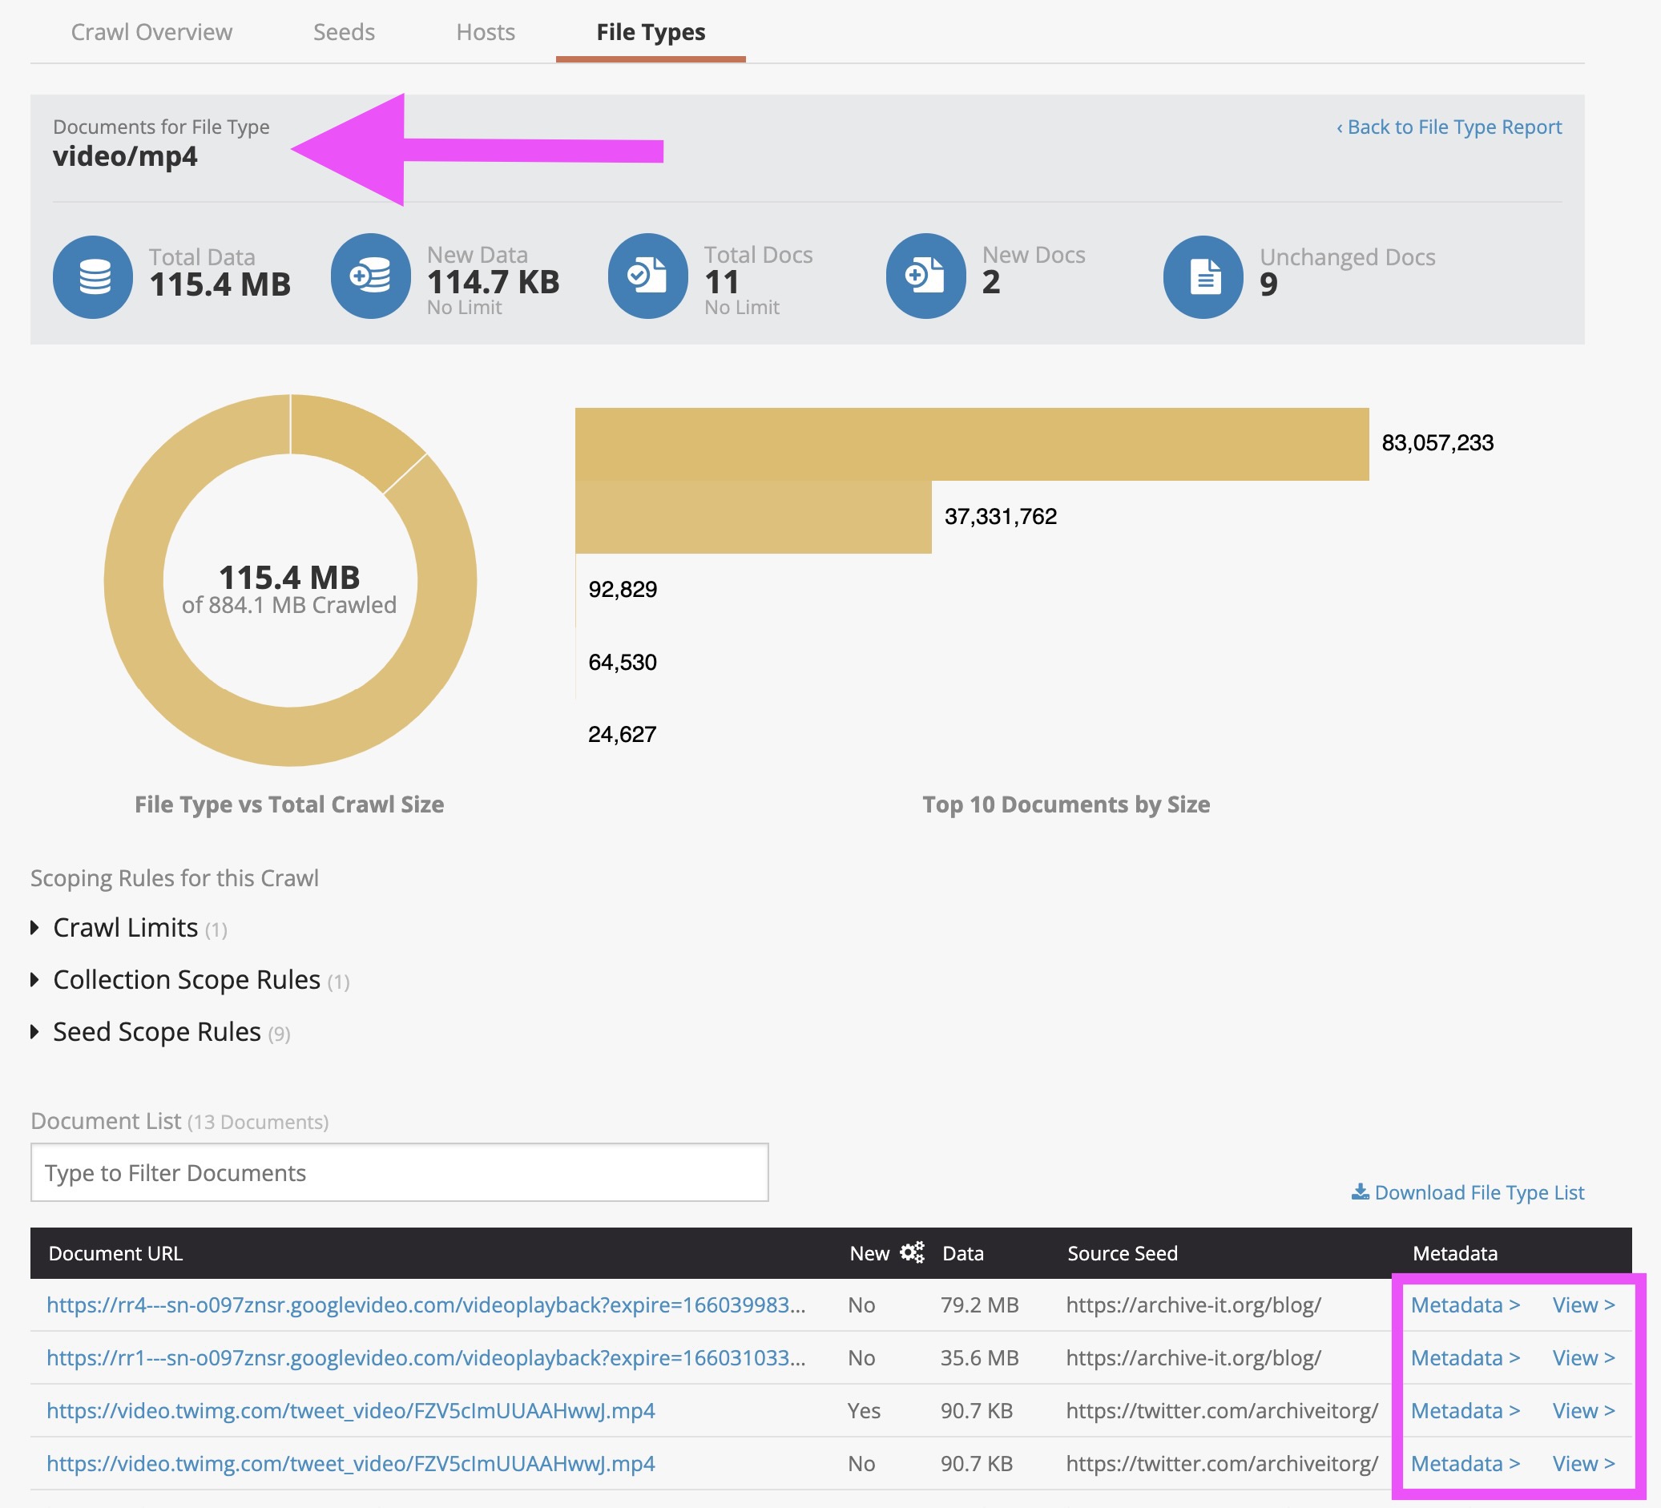View the 35.6 MB googlevideo document
The height and width of the screenshot is (1508, 1661).
coord(1582,1358)
